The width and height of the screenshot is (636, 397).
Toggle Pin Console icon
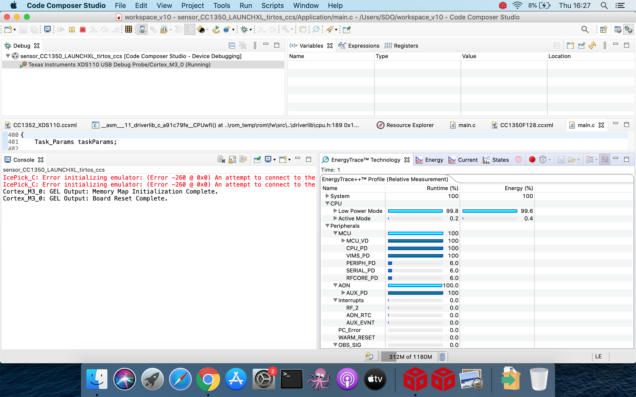pos(257,159)
